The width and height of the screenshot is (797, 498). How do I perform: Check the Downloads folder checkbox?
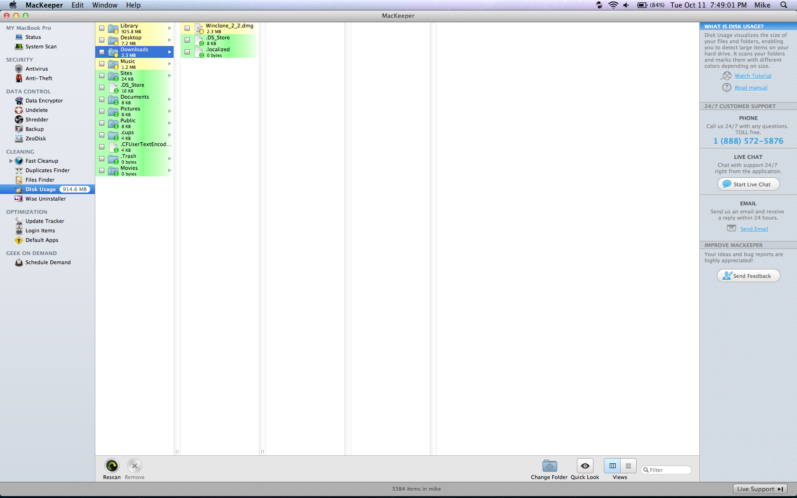point(102,52)
